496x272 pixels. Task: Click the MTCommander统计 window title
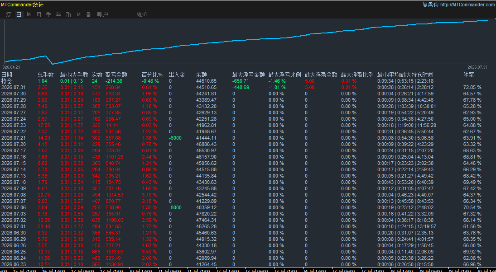(x=22, y=5)
